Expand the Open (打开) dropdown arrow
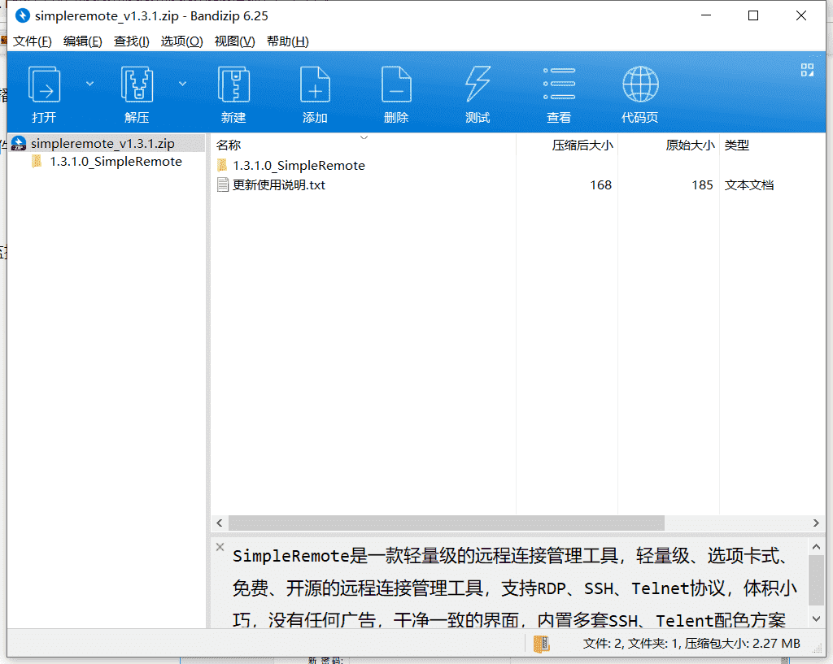 click(89, 84)
